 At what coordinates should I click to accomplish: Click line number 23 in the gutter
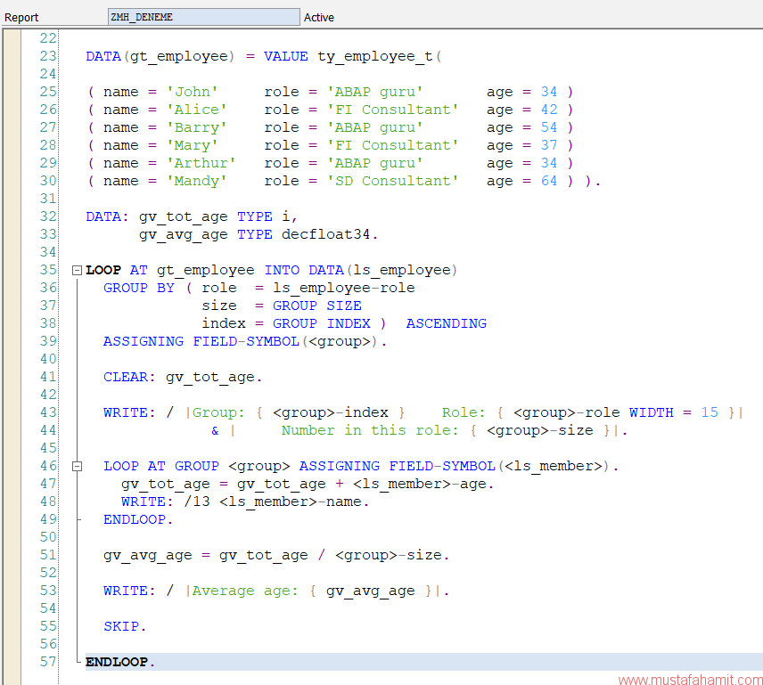pyautogui.click(x=48, y=56)
